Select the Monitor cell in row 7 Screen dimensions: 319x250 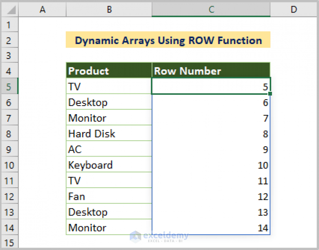pos(109,118)
